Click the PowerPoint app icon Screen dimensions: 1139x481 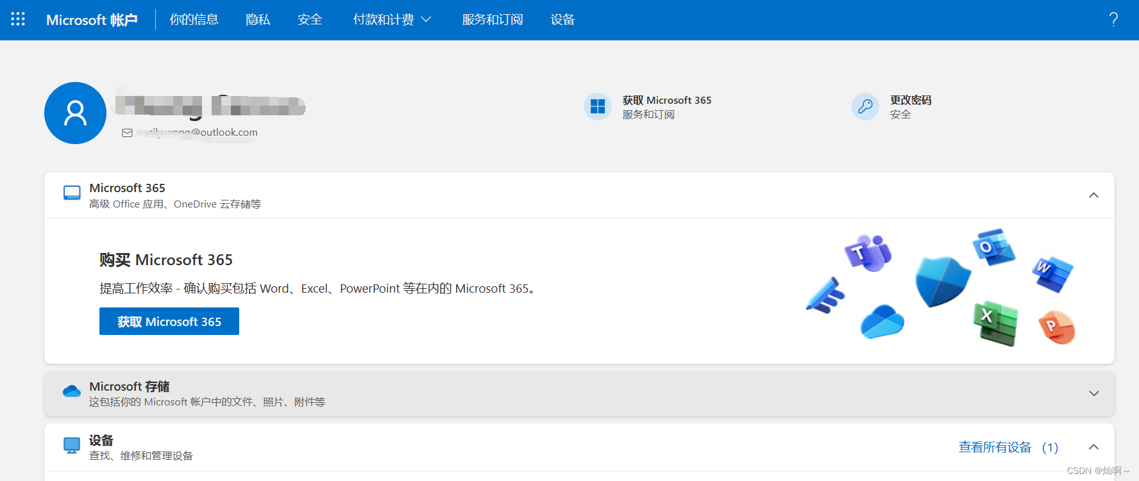[1056, 327]
